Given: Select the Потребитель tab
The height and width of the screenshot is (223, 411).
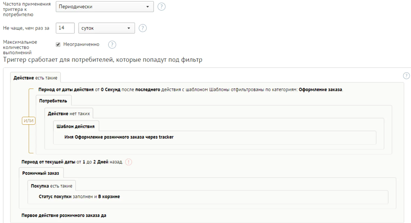Looking at the screenshot, I should pyautogui.click(x=53, y=101).
